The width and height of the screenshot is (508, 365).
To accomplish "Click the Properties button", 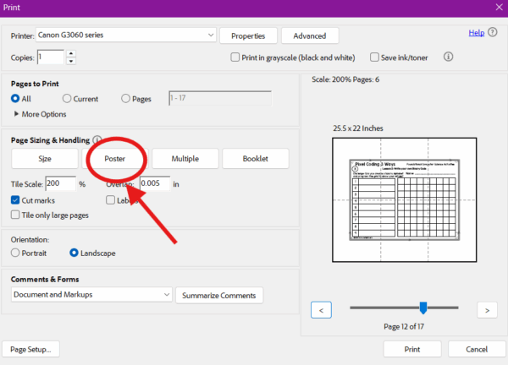I will point(248,35).
